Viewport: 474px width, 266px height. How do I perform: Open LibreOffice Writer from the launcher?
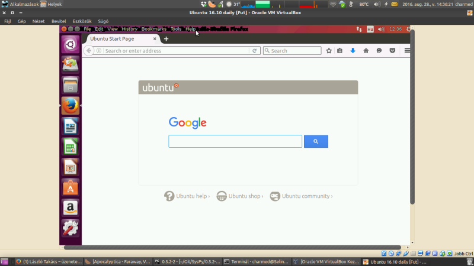[x=71, y=126]
